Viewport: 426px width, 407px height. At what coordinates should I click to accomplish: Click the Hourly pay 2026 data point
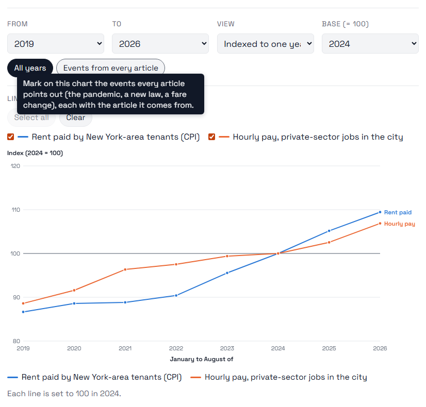pos(380,224)
